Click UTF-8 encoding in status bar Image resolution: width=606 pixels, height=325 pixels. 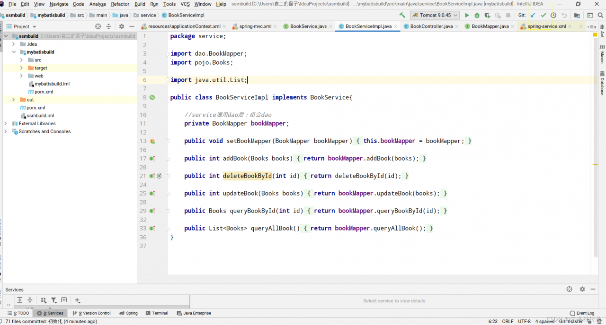pos(524,321)
